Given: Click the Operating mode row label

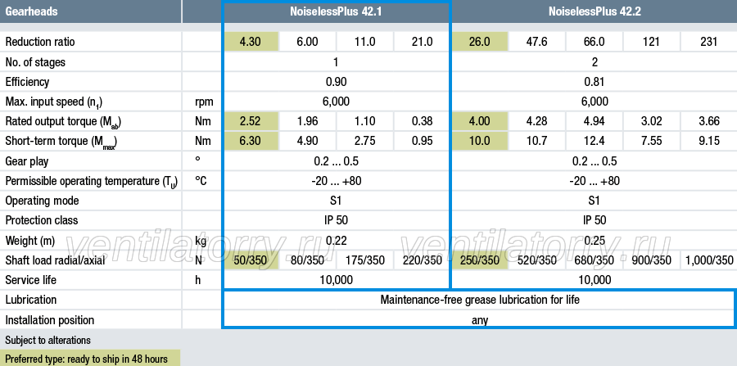Looking at the screenshot, I should (42, 201).
